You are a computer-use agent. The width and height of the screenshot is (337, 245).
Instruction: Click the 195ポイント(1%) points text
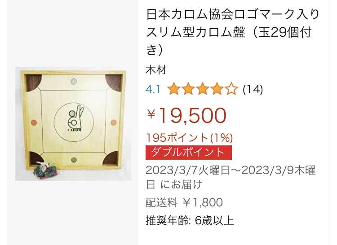189,138
